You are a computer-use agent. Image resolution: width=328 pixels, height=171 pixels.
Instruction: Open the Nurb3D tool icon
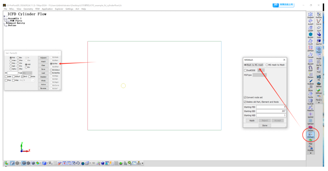point(311,102)
